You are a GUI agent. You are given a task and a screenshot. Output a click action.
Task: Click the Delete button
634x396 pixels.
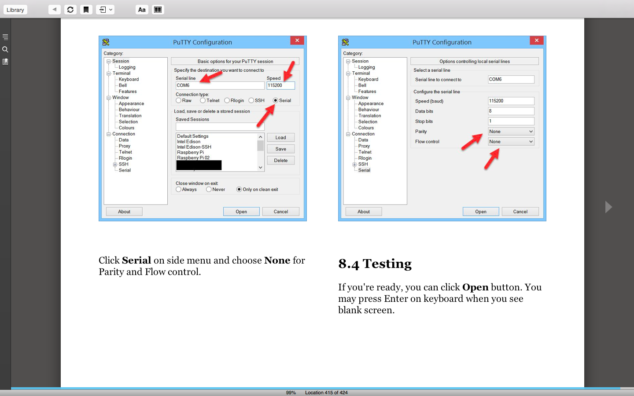280,161
